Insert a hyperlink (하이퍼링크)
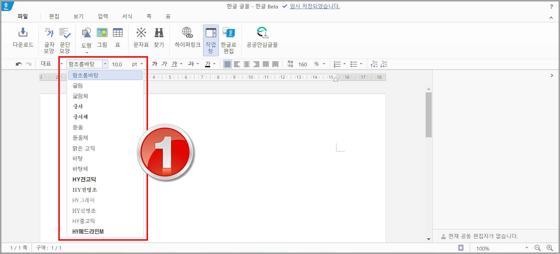Viewport: 560px width, 254px height. pyautogui.click(x=187, y=37)
